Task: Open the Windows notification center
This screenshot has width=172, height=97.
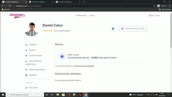Action: point(169,95)
